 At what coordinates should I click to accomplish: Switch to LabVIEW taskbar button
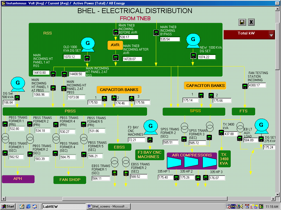(64, 206)
